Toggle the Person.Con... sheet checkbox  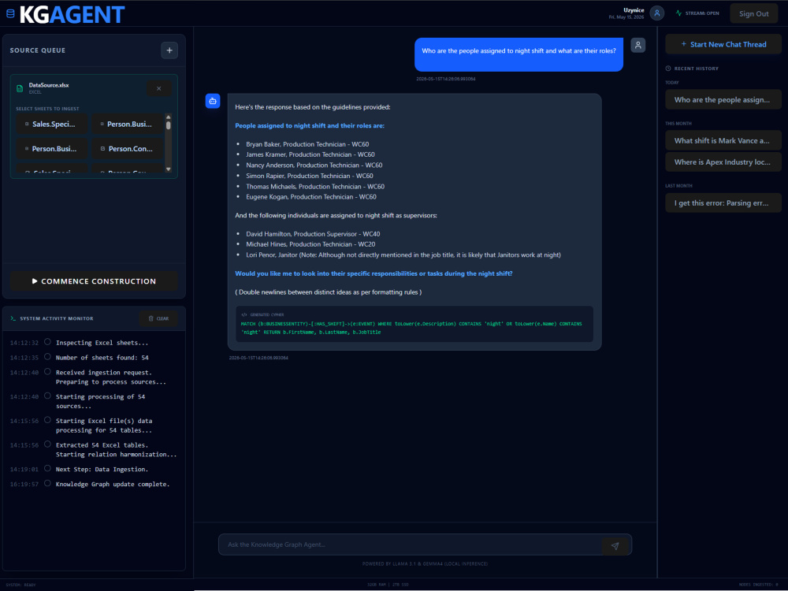(102, 149)
